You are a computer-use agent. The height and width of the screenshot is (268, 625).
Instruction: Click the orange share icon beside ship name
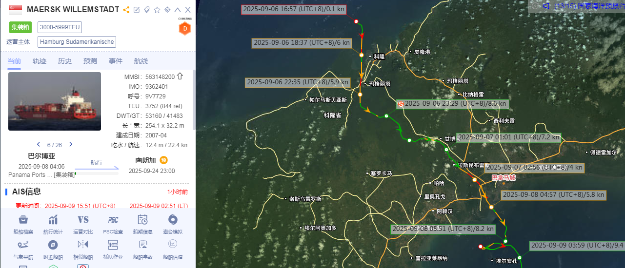[x=126, y=10]
